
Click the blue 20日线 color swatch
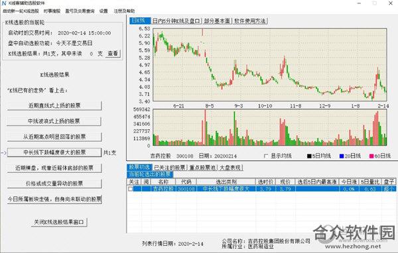pos(342,156)
